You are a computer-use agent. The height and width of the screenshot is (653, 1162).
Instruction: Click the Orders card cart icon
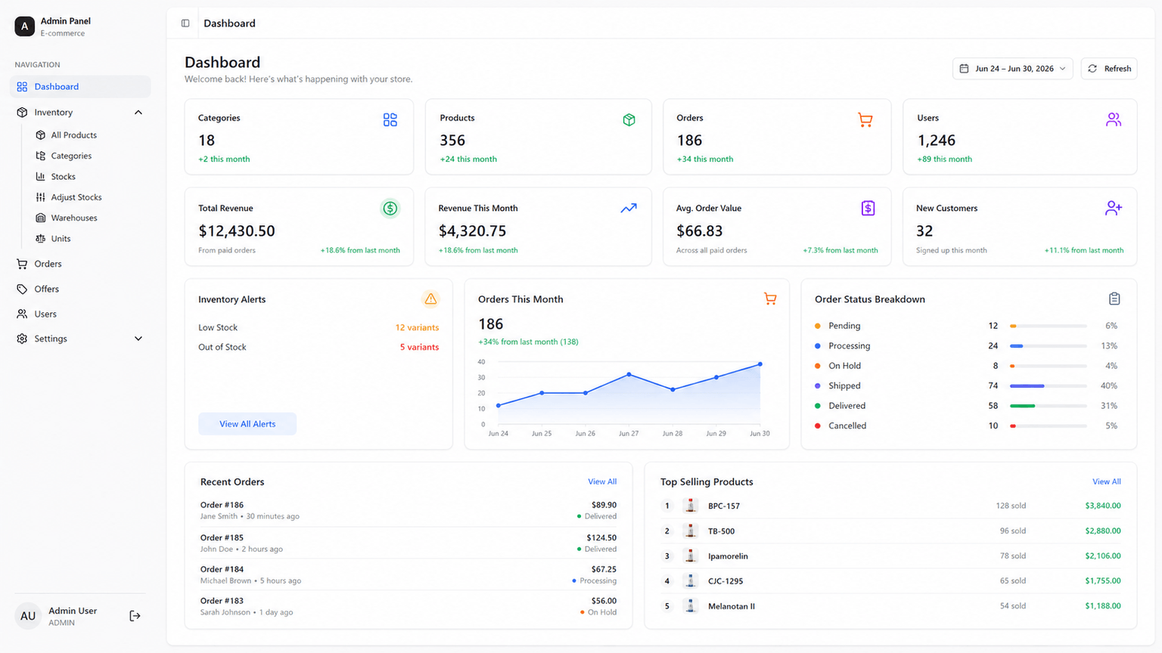[865, 119]
